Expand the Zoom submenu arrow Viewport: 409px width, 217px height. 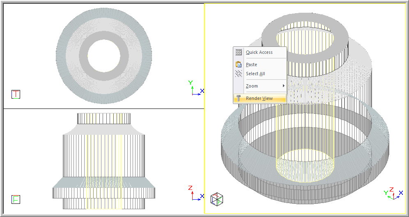point(283,86)
